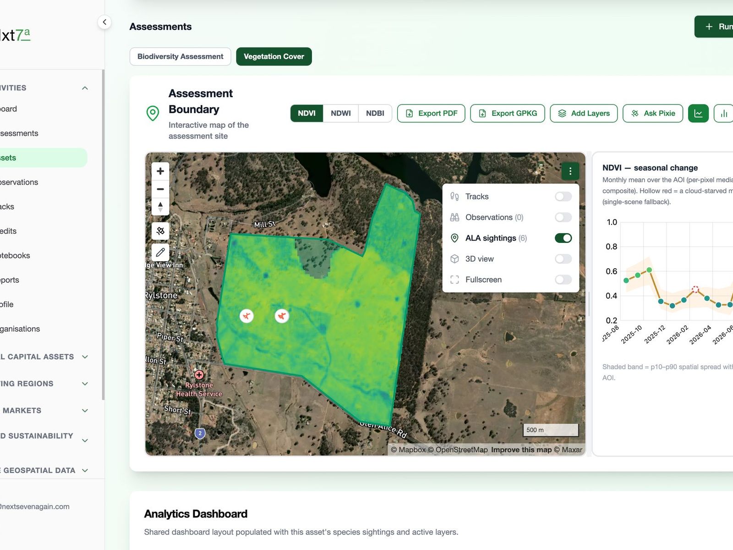Click the 500 m map scale bar
The height and width of the screenshot is (550, 733).
click(x=551, y=430)
